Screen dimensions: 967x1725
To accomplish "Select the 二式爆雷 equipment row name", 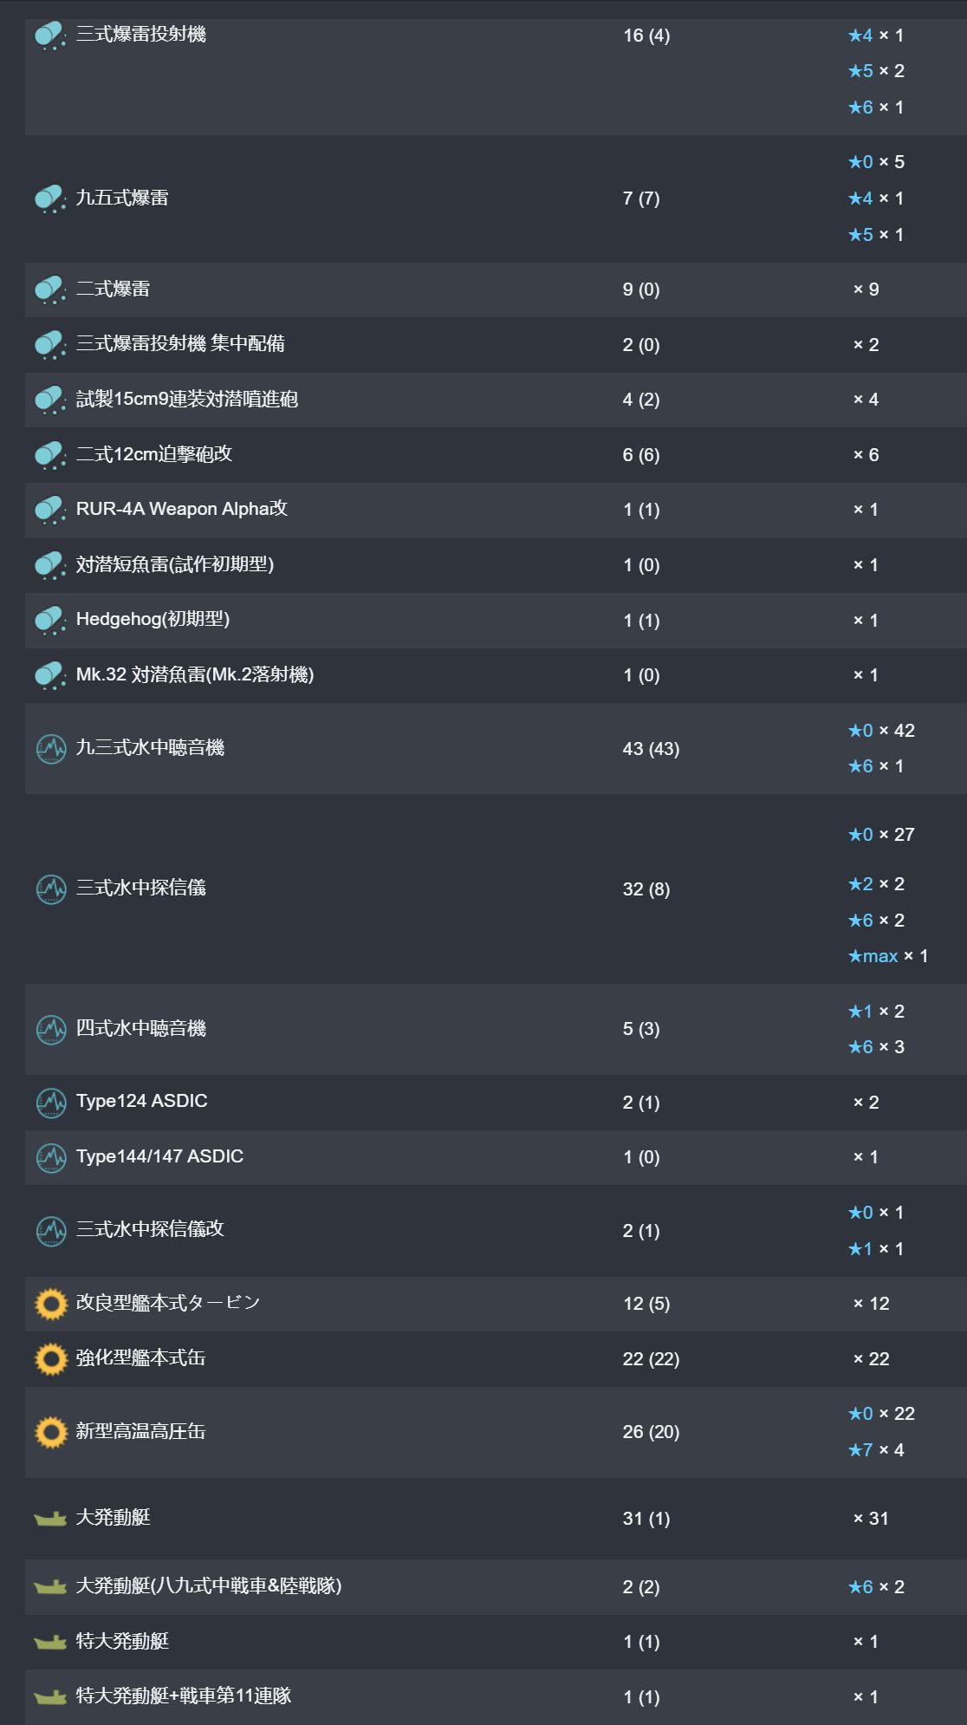I will pos(113,289).
